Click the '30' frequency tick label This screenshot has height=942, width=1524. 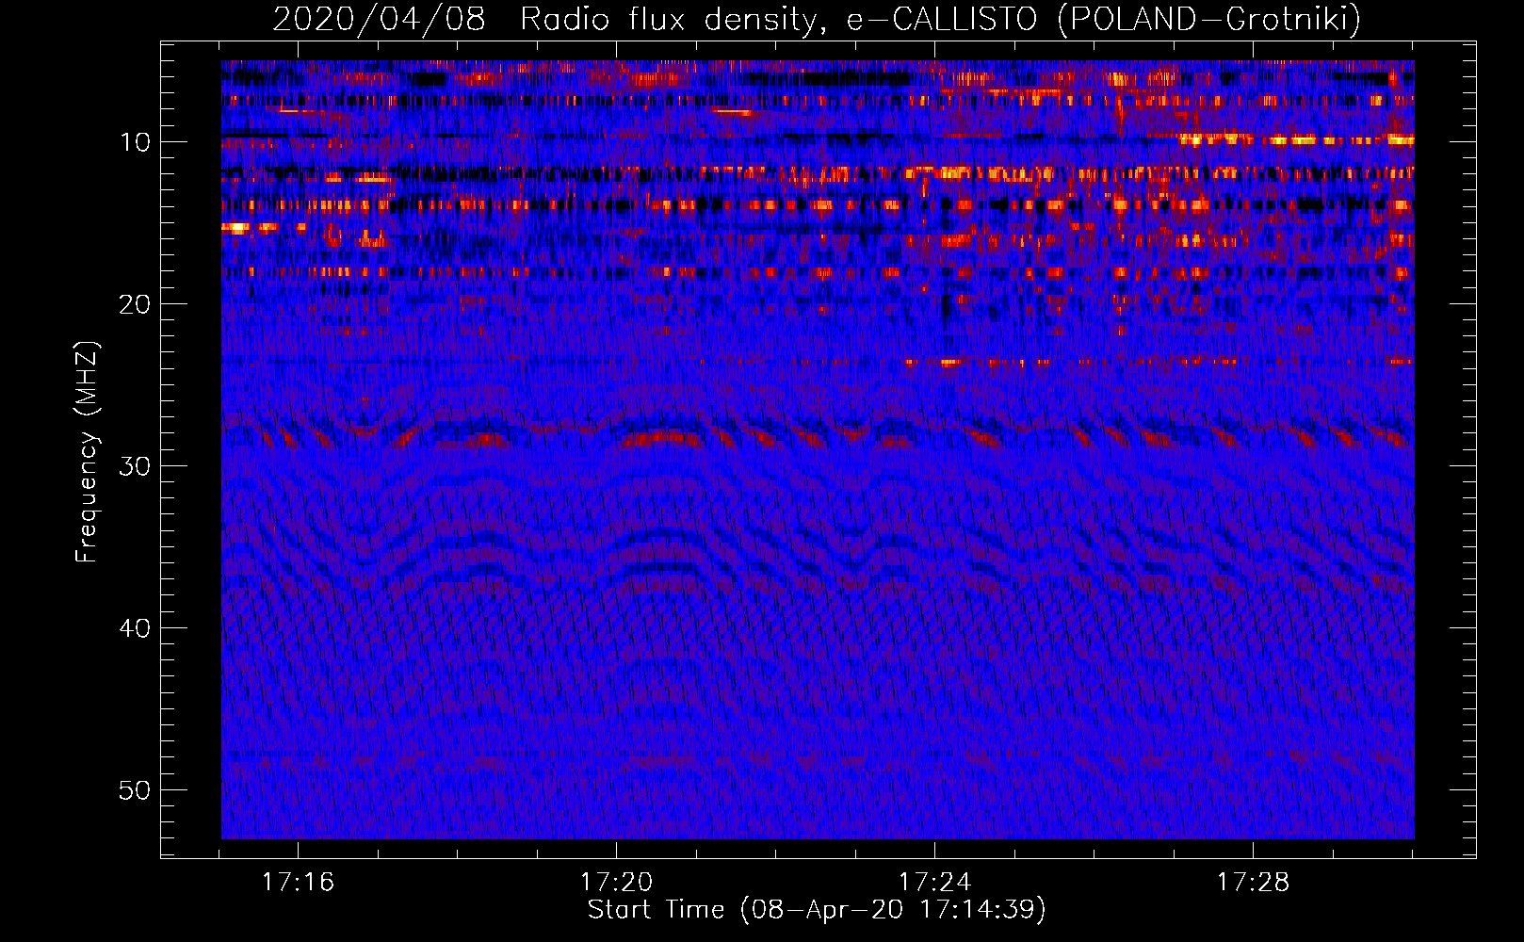[136, 466]
